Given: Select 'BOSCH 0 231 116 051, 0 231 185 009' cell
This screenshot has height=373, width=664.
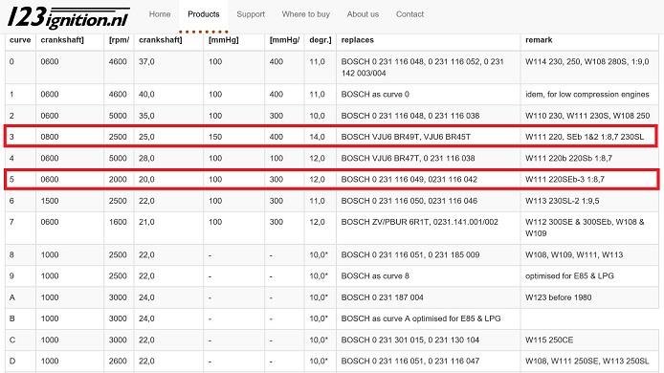Looking at the screenshot, I should pyautogui.click(x=410, y=254).
